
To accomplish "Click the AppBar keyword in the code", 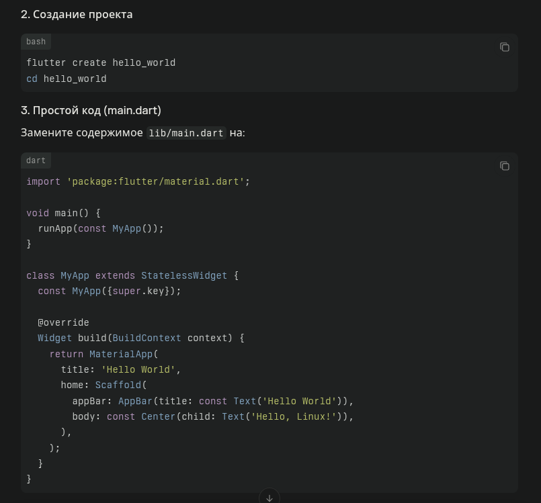I will (x=135, y=401).
